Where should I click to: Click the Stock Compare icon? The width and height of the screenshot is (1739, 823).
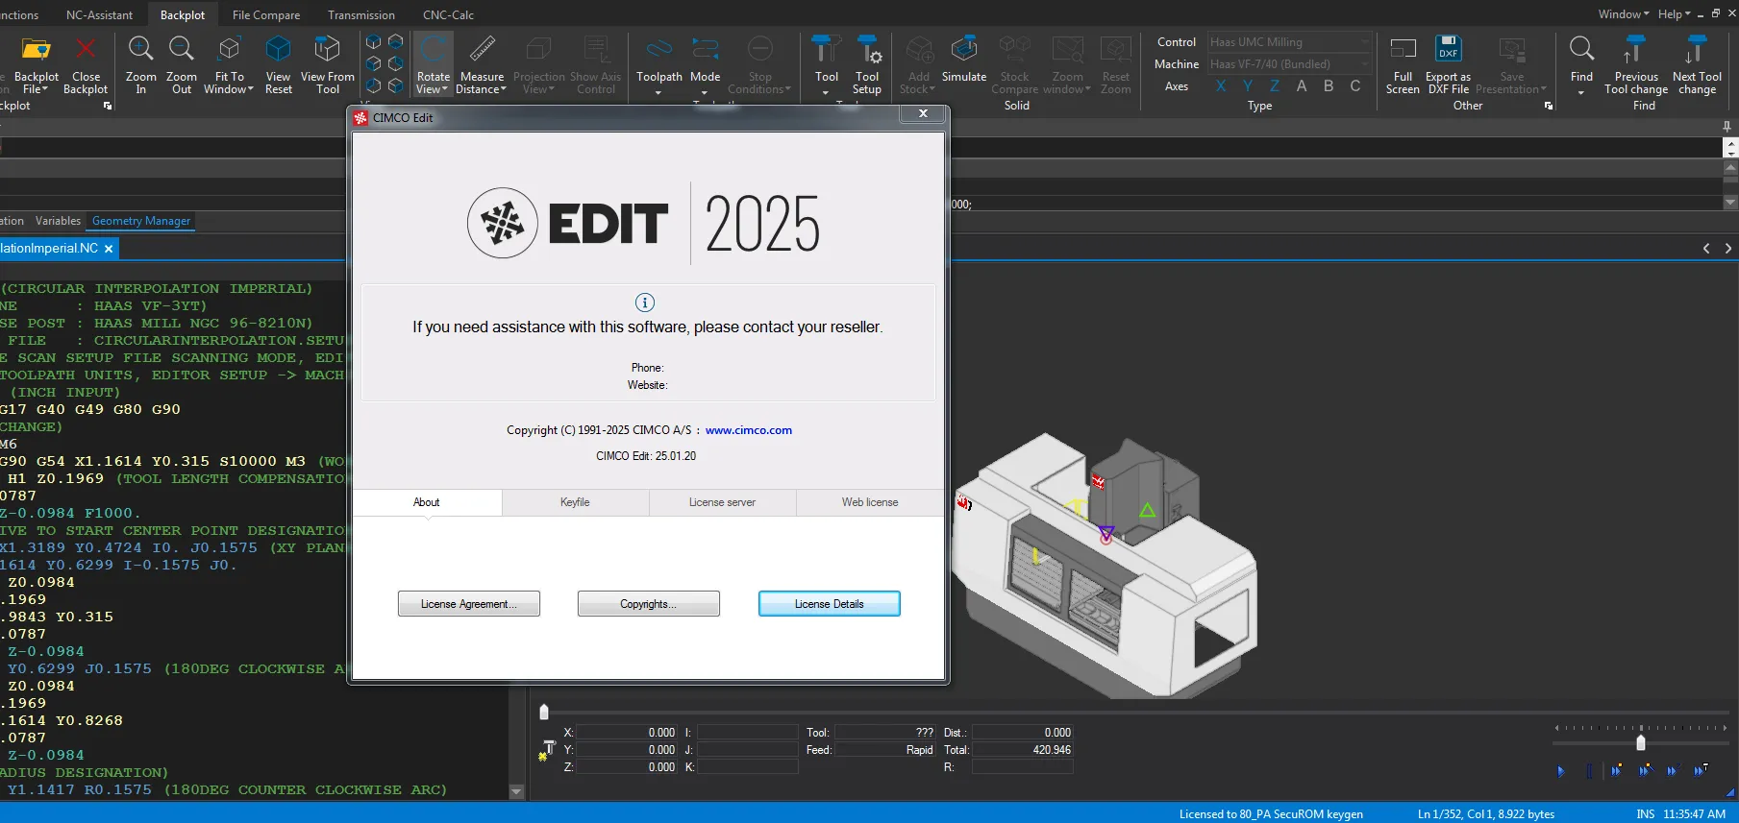pyautogui.click(x=1014, y=49)
